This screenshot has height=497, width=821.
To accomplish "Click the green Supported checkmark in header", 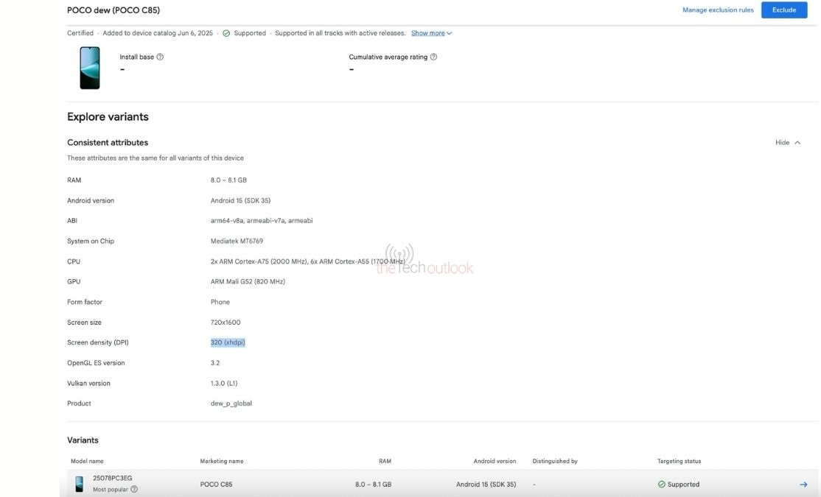I will tap(226, 33).
